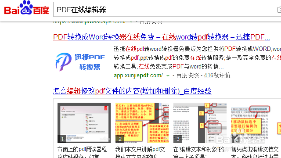This screenshot has height=158, width=281.
Task: Open the app.xunjiepdf.com/ green URL
Action: 138,75
